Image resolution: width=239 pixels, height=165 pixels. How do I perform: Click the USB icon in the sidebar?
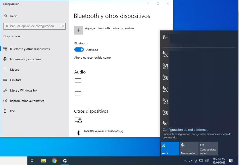tap(5, 111)
